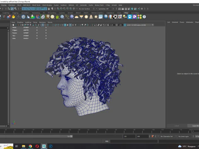
Task: Click the dome light shelf icon
Action: 76,17
